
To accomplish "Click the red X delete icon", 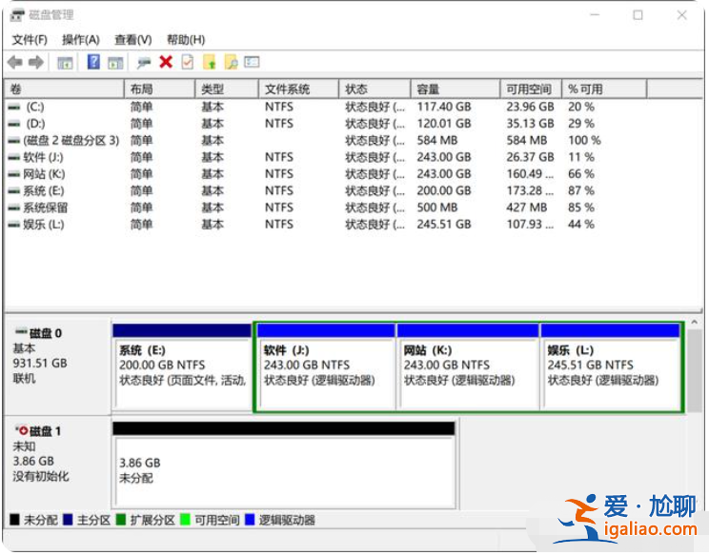I will click(166, 62).
